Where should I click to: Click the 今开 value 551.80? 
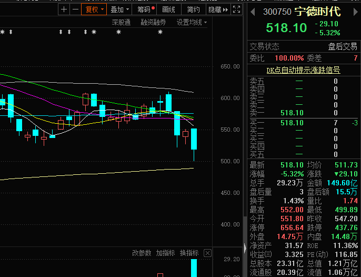click(x=292, y=219)
